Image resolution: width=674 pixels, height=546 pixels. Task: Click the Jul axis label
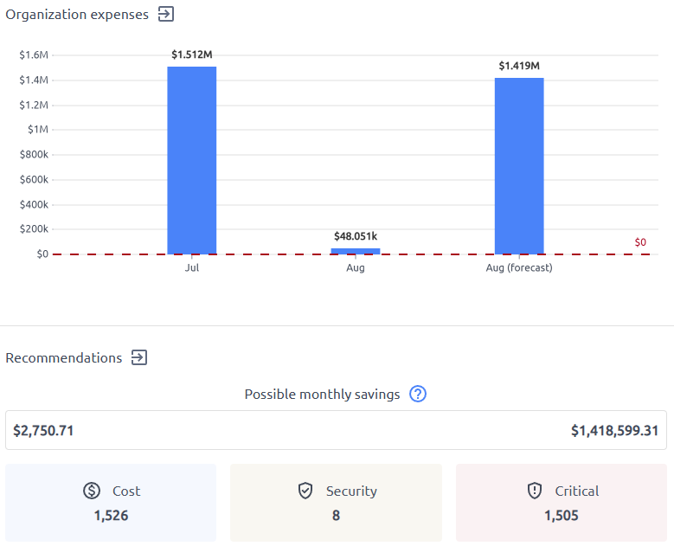point(192,268)
